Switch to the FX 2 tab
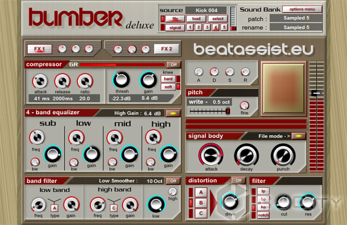This screenshot has height=225, width=347. [x=166, y=49]
